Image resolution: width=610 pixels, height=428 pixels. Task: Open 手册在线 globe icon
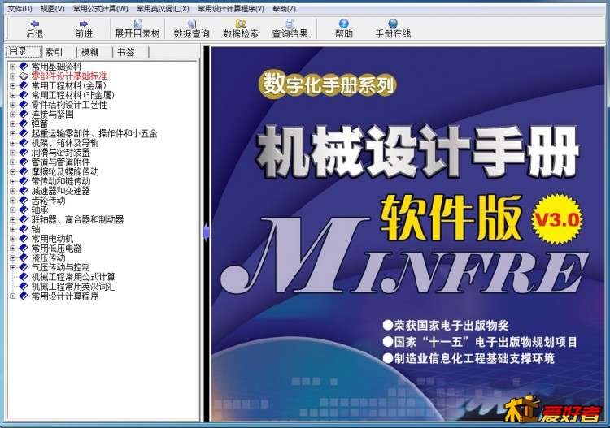393,24
